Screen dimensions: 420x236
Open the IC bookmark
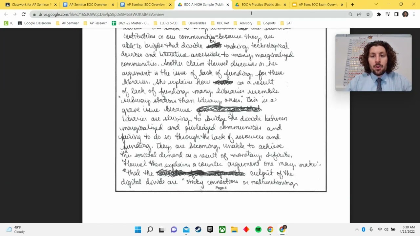9,23
